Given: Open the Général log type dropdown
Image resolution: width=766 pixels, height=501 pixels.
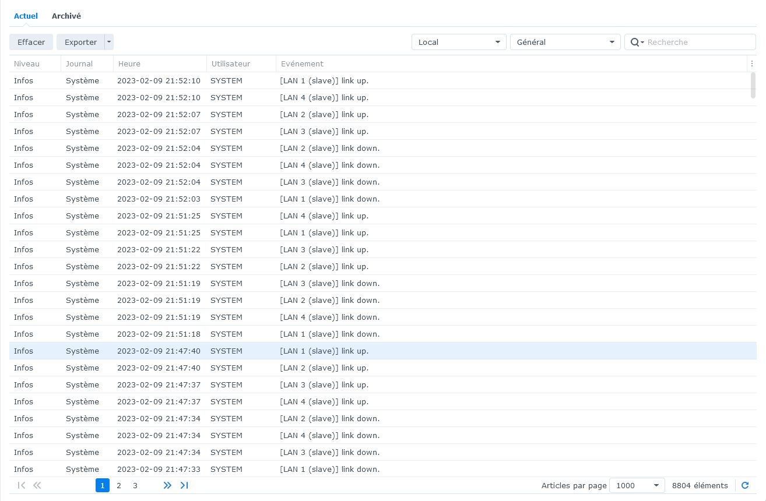Looking at the screenshot, I should [565, 42].
